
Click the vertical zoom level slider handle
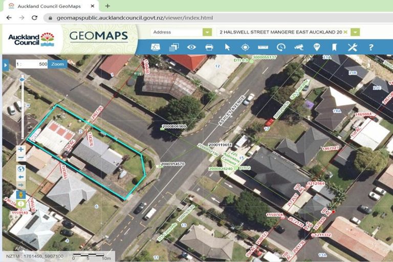coord(21,80)
